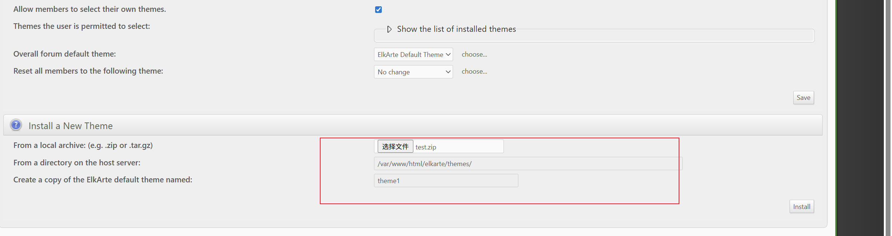
Task: Click choose link beside ElkArte Default Theme
Action: click(x=474, y=54)
